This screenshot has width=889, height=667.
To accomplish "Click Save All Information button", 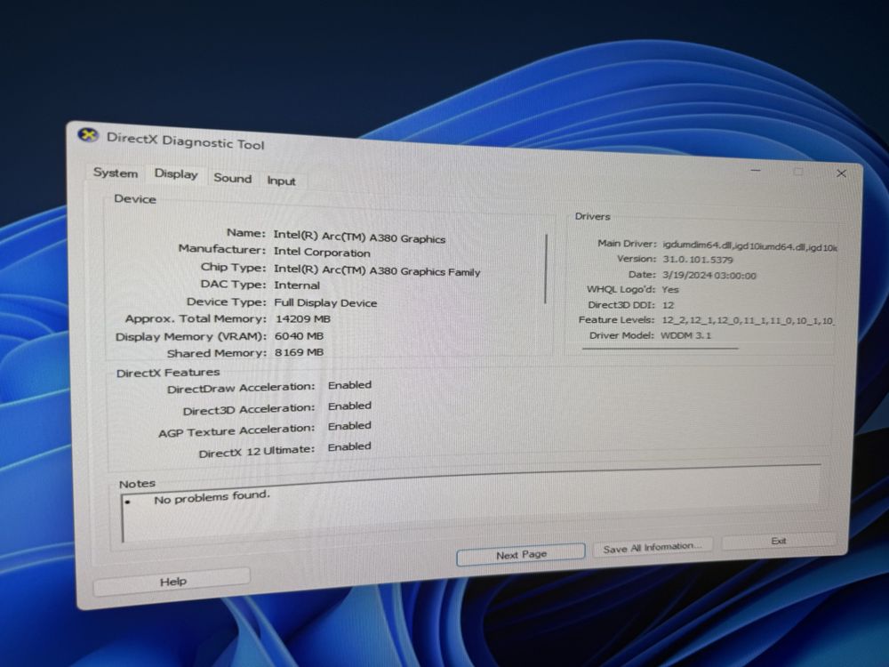I will (x=652, y=547).
